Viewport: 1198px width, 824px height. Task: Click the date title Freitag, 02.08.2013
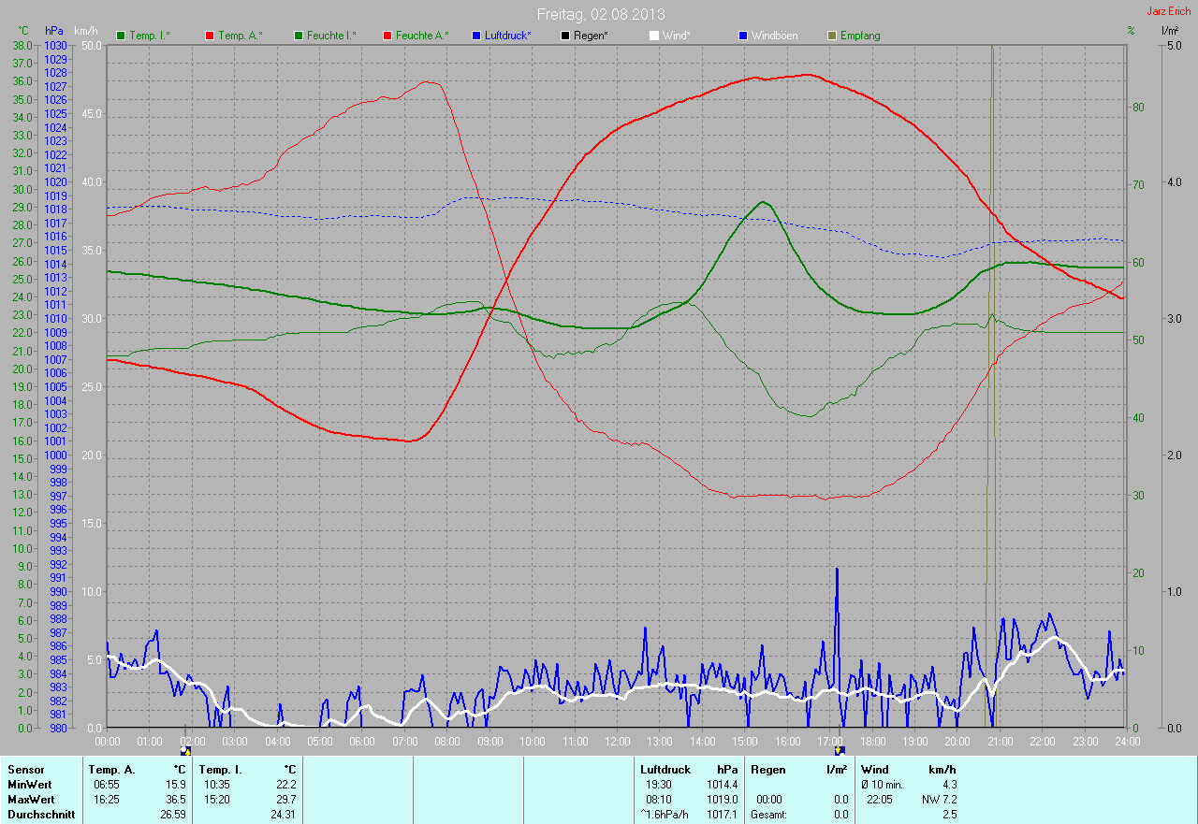point(599,14)
